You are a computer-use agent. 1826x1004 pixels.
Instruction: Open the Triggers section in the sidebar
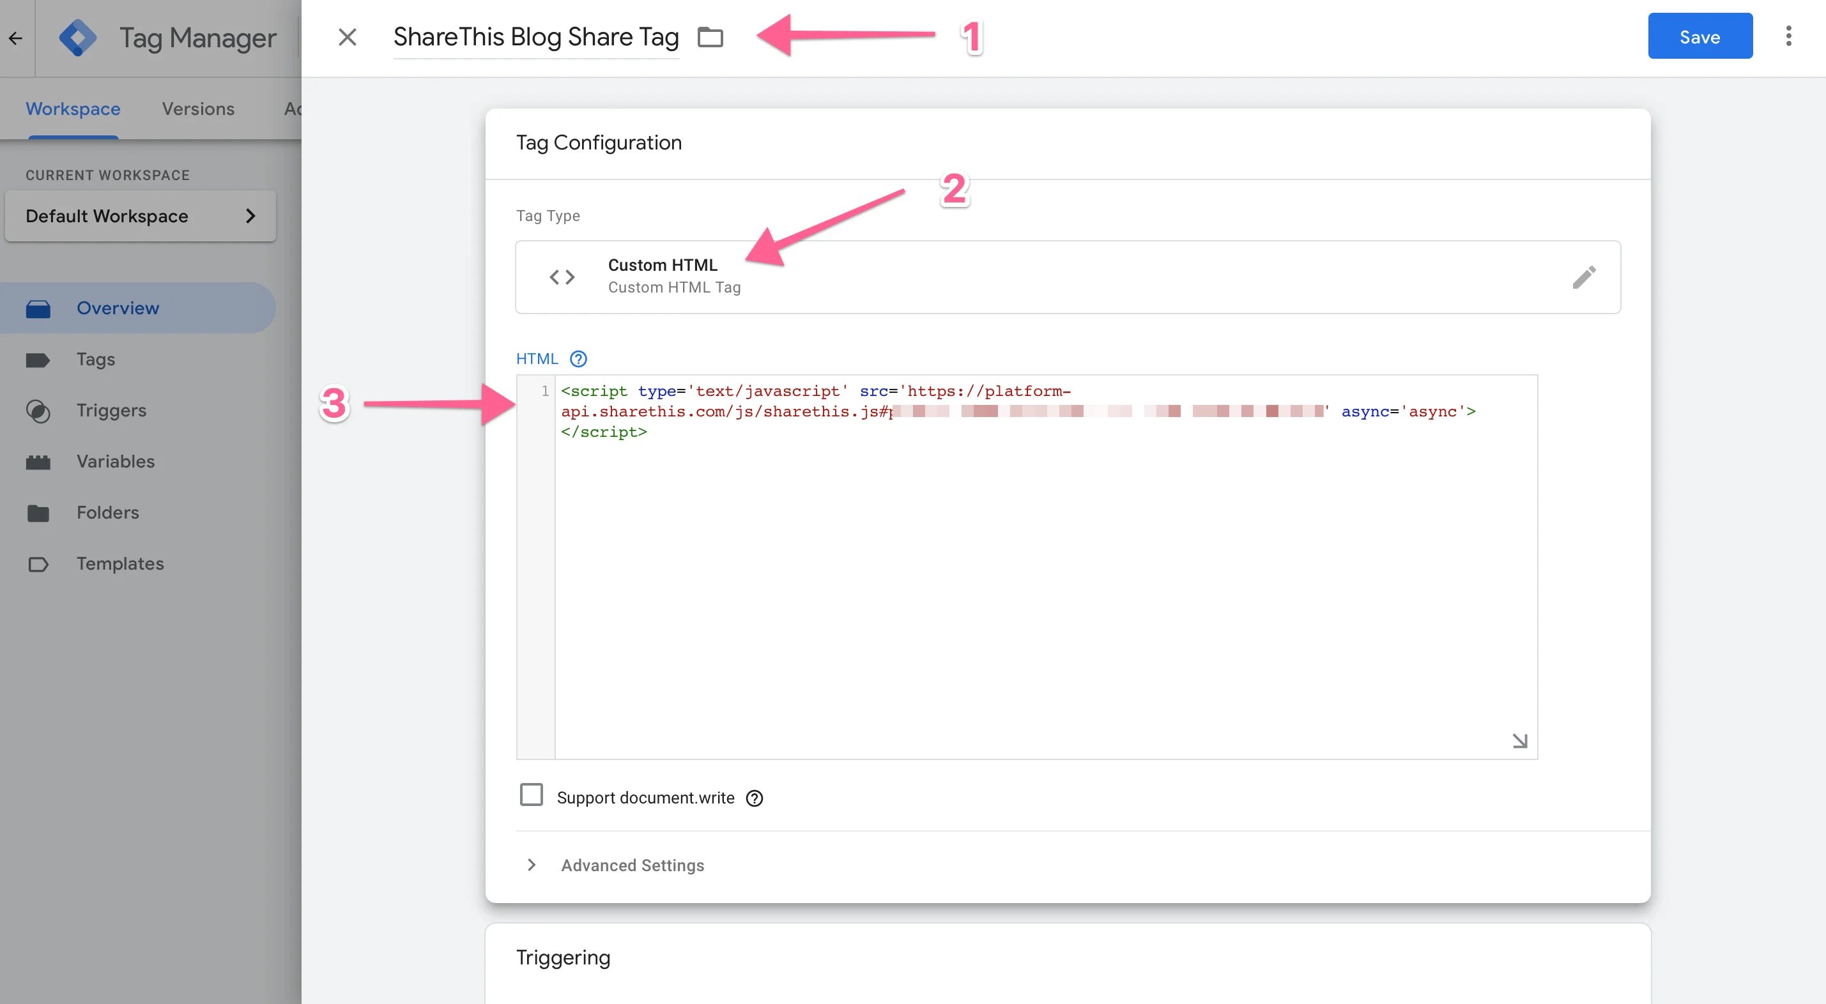point(111,410)
